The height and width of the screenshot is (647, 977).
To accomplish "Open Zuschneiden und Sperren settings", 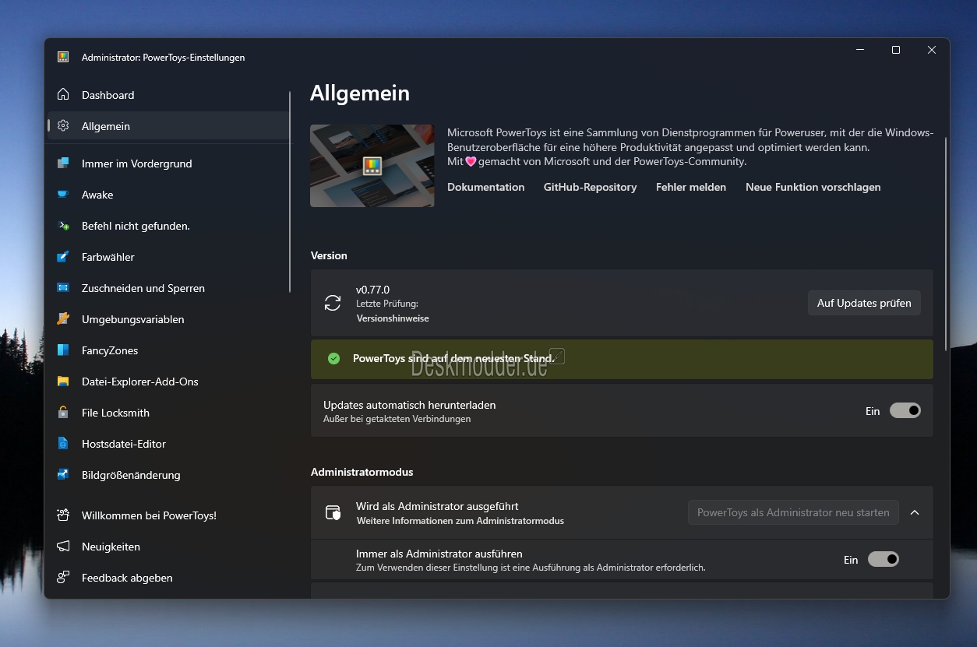I will pyautogui.click(x=168, y=288).
